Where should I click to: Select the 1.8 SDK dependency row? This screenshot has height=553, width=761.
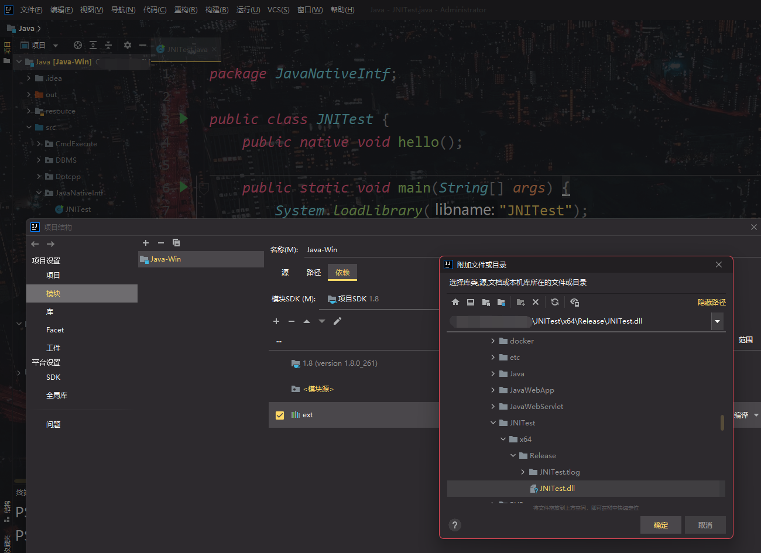click(x=354, y=363)
